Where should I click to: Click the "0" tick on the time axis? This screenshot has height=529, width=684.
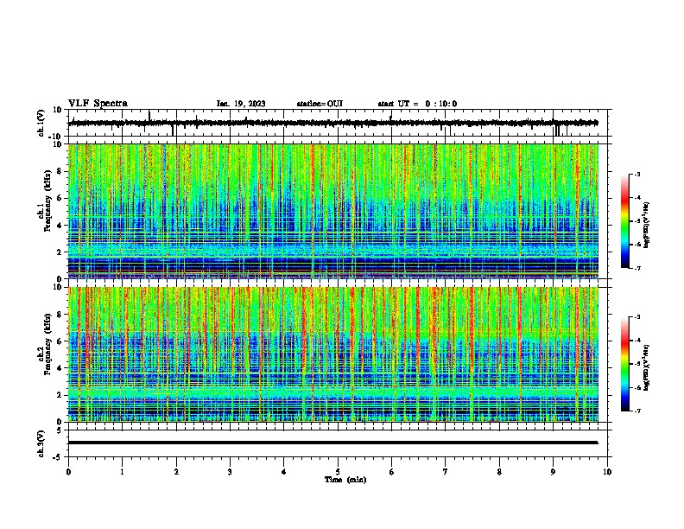(68, 472)
